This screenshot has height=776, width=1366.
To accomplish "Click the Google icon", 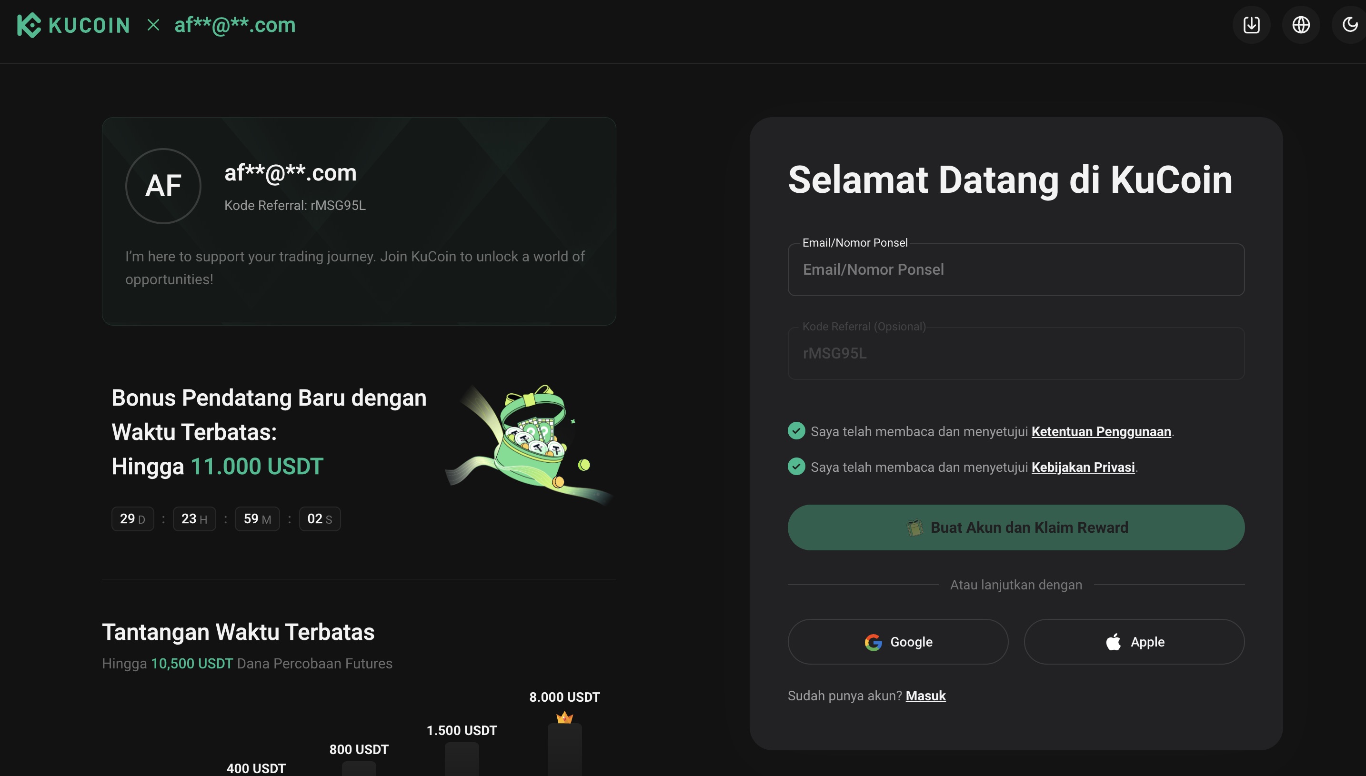I will pyautogui.click(x=874, y=642).
